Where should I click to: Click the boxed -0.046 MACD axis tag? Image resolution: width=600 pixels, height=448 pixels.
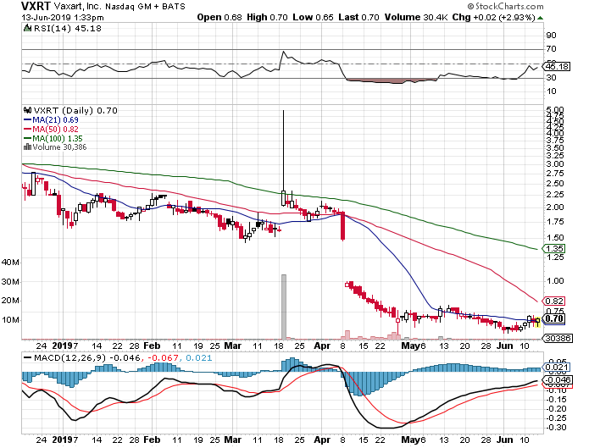click(x=558, y=380)
